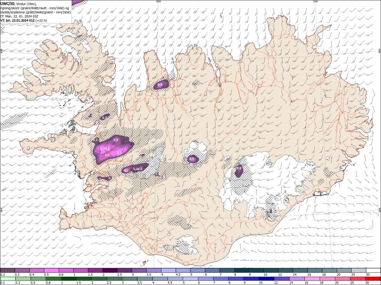Screen dimensions: 381x285
Task: Click the 'VT: Þri. 23.01.2024 01Z (+22 h)' line
Action: 24,20
